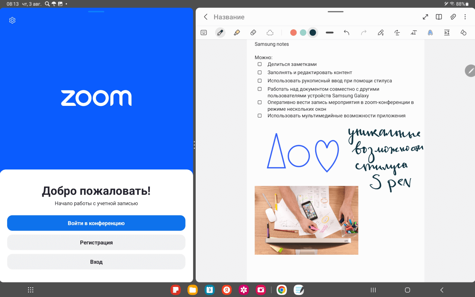Check 'Использовать мультимедийные возможности приложения' box
The width and height of the screenshot is (475, 297).
(x=260, y=116)
